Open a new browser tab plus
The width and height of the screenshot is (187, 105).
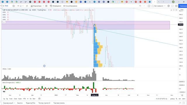tap(163, 2)
